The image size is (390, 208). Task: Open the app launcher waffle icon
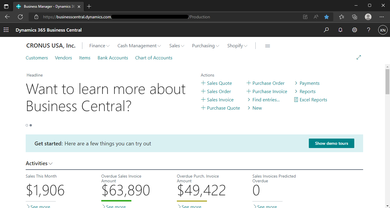[6, 30]
